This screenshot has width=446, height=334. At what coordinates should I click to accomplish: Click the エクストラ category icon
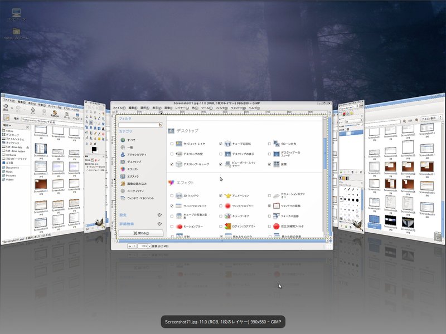[x=123, y=176]
